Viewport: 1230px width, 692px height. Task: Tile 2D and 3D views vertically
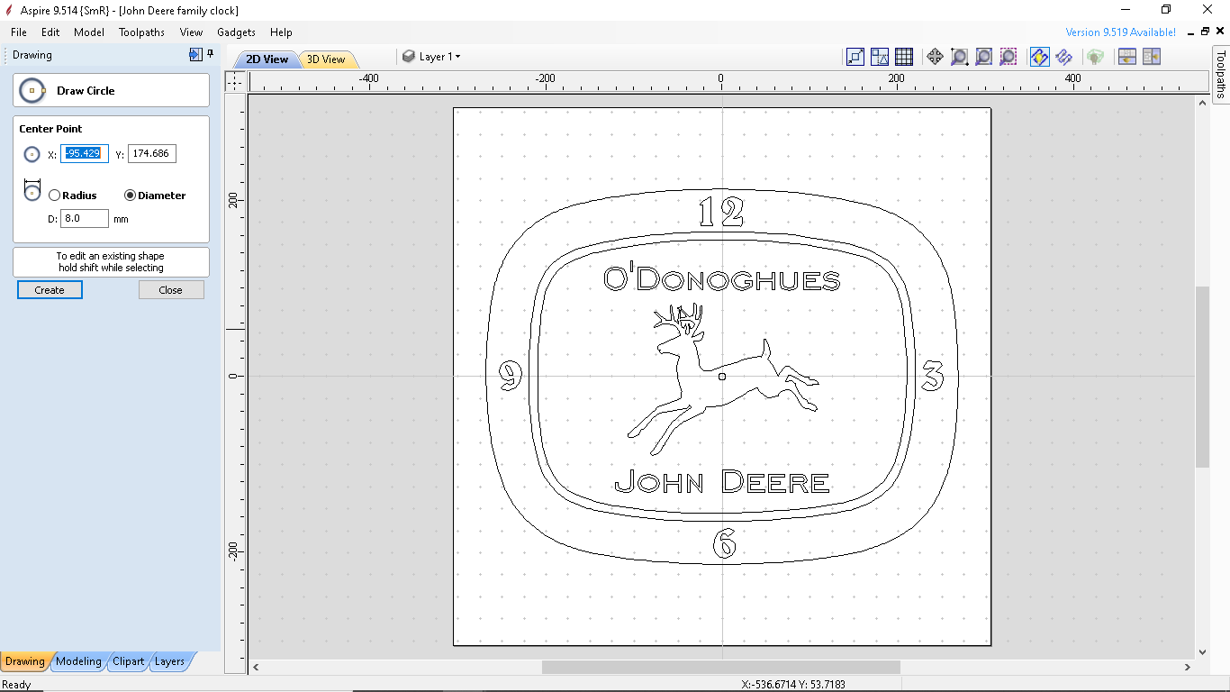coord(1151,57)
